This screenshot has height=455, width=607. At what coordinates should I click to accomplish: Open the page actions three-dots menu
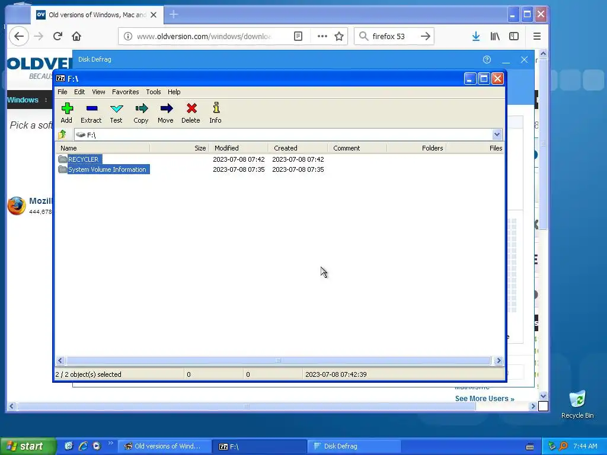[x=322, y=36]
